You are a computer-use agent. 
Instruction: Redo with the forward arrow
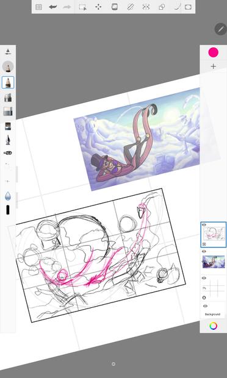point(67,7)
